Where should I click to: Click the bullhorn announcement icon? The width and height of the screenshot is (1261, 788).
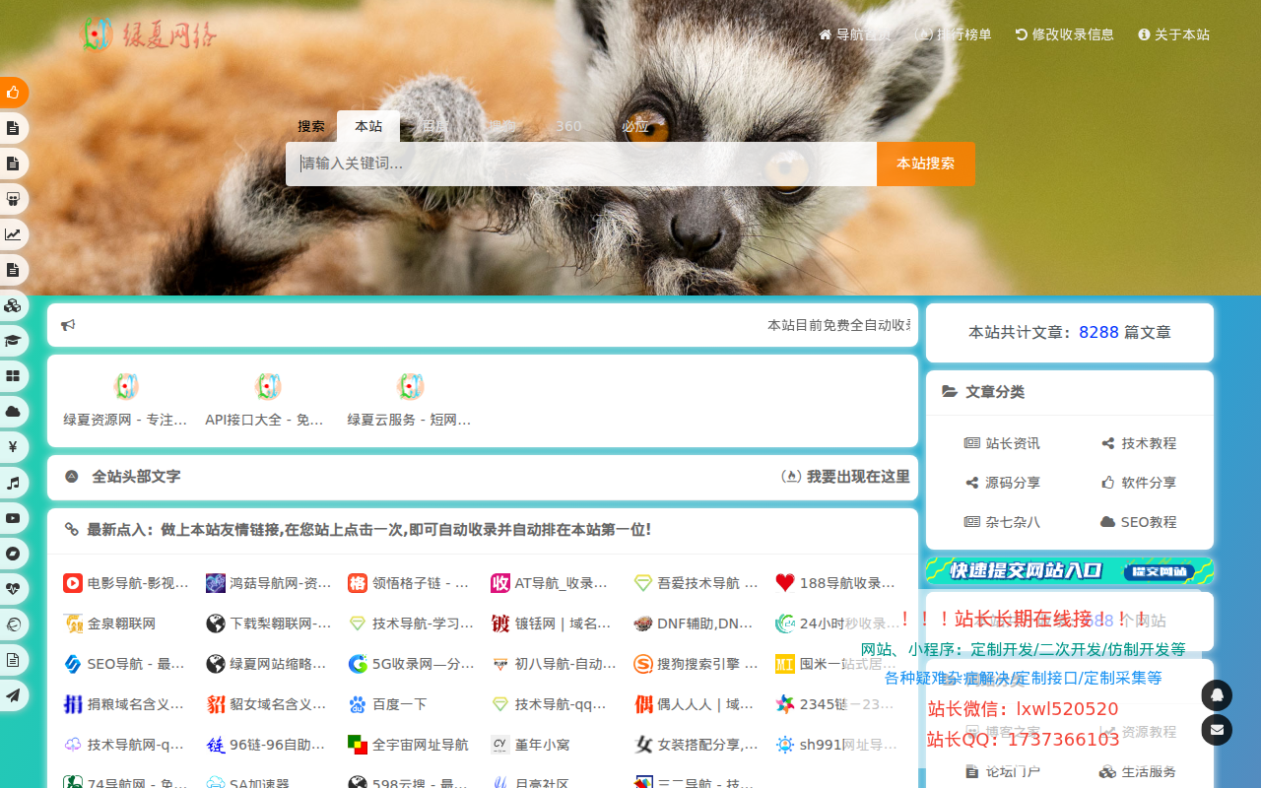(x=68, y=325)
